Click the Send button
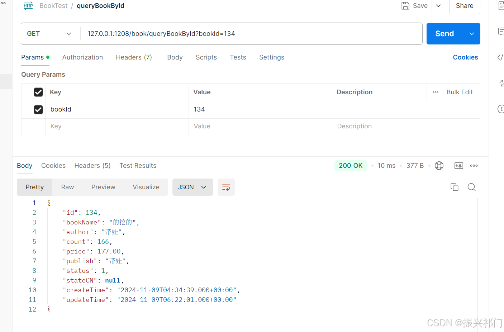 coord(444,34)
